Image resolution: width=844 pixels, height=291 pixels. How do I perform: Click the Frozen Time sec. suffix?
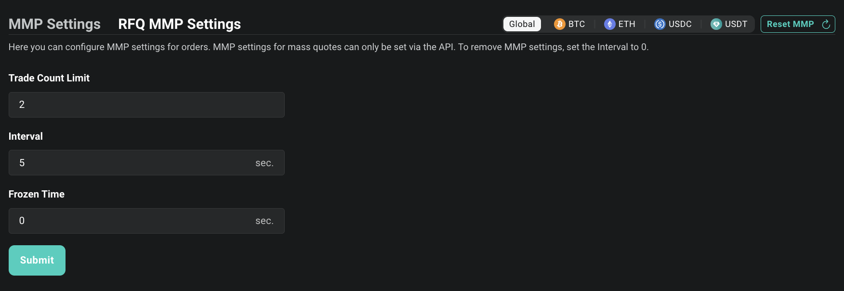[264, 221]
